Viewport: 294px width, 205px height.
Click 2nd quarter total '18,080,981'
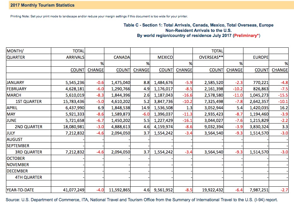click(x=74, y=127)
